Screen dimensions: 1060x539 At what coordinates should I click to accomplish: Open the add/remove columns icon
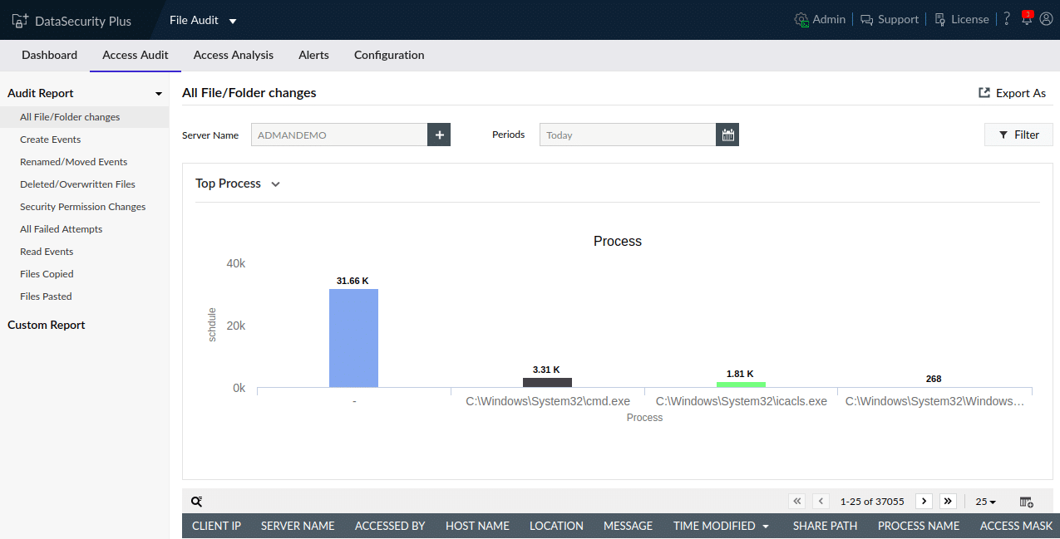[1026, 502]
